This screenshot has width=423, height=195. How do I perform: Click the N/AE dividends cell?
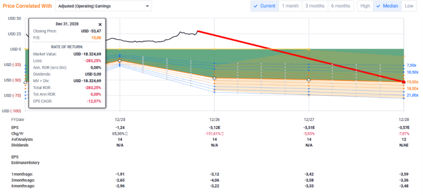[x=404, y=145]
